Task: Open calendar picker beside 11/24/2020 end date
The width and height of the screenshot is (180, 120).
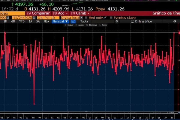Action: click(x=34, y=18)
